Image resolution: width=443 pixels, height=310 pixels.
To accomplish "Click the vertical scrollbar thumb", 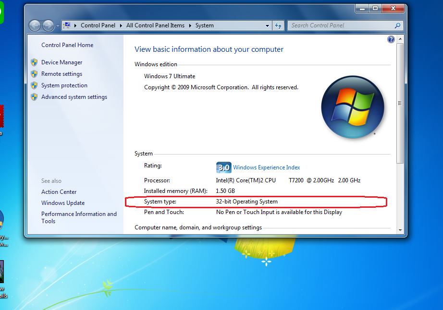I will pyautogui.click(x=400, y=103).
